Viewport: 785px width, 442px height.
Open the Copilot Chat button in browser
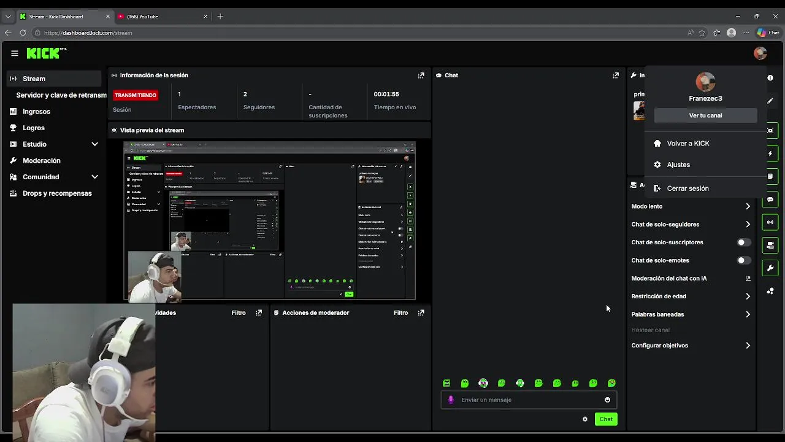coord(768,33)
